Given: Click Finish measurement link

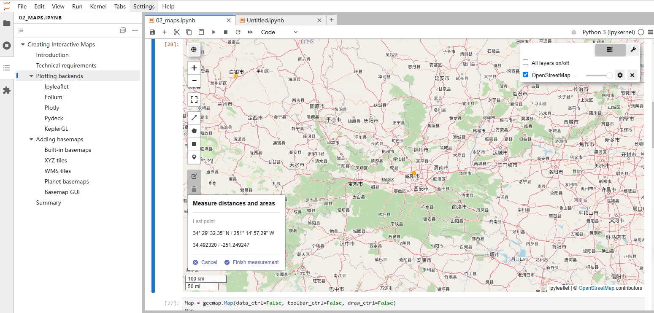Looking at the screenshot, I should [x=251, y=262].
